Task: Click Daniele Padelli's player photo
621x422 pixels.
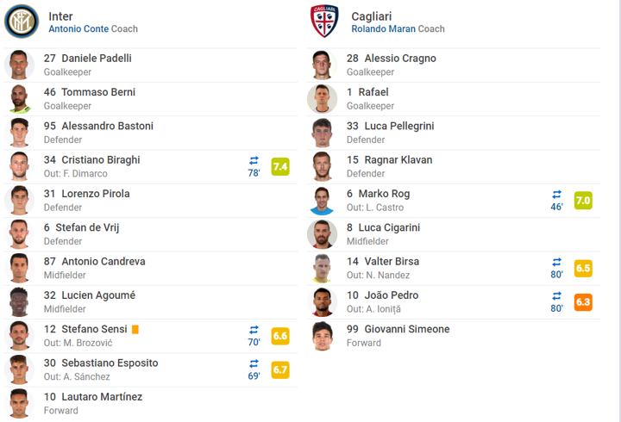Action: [19, 65]
